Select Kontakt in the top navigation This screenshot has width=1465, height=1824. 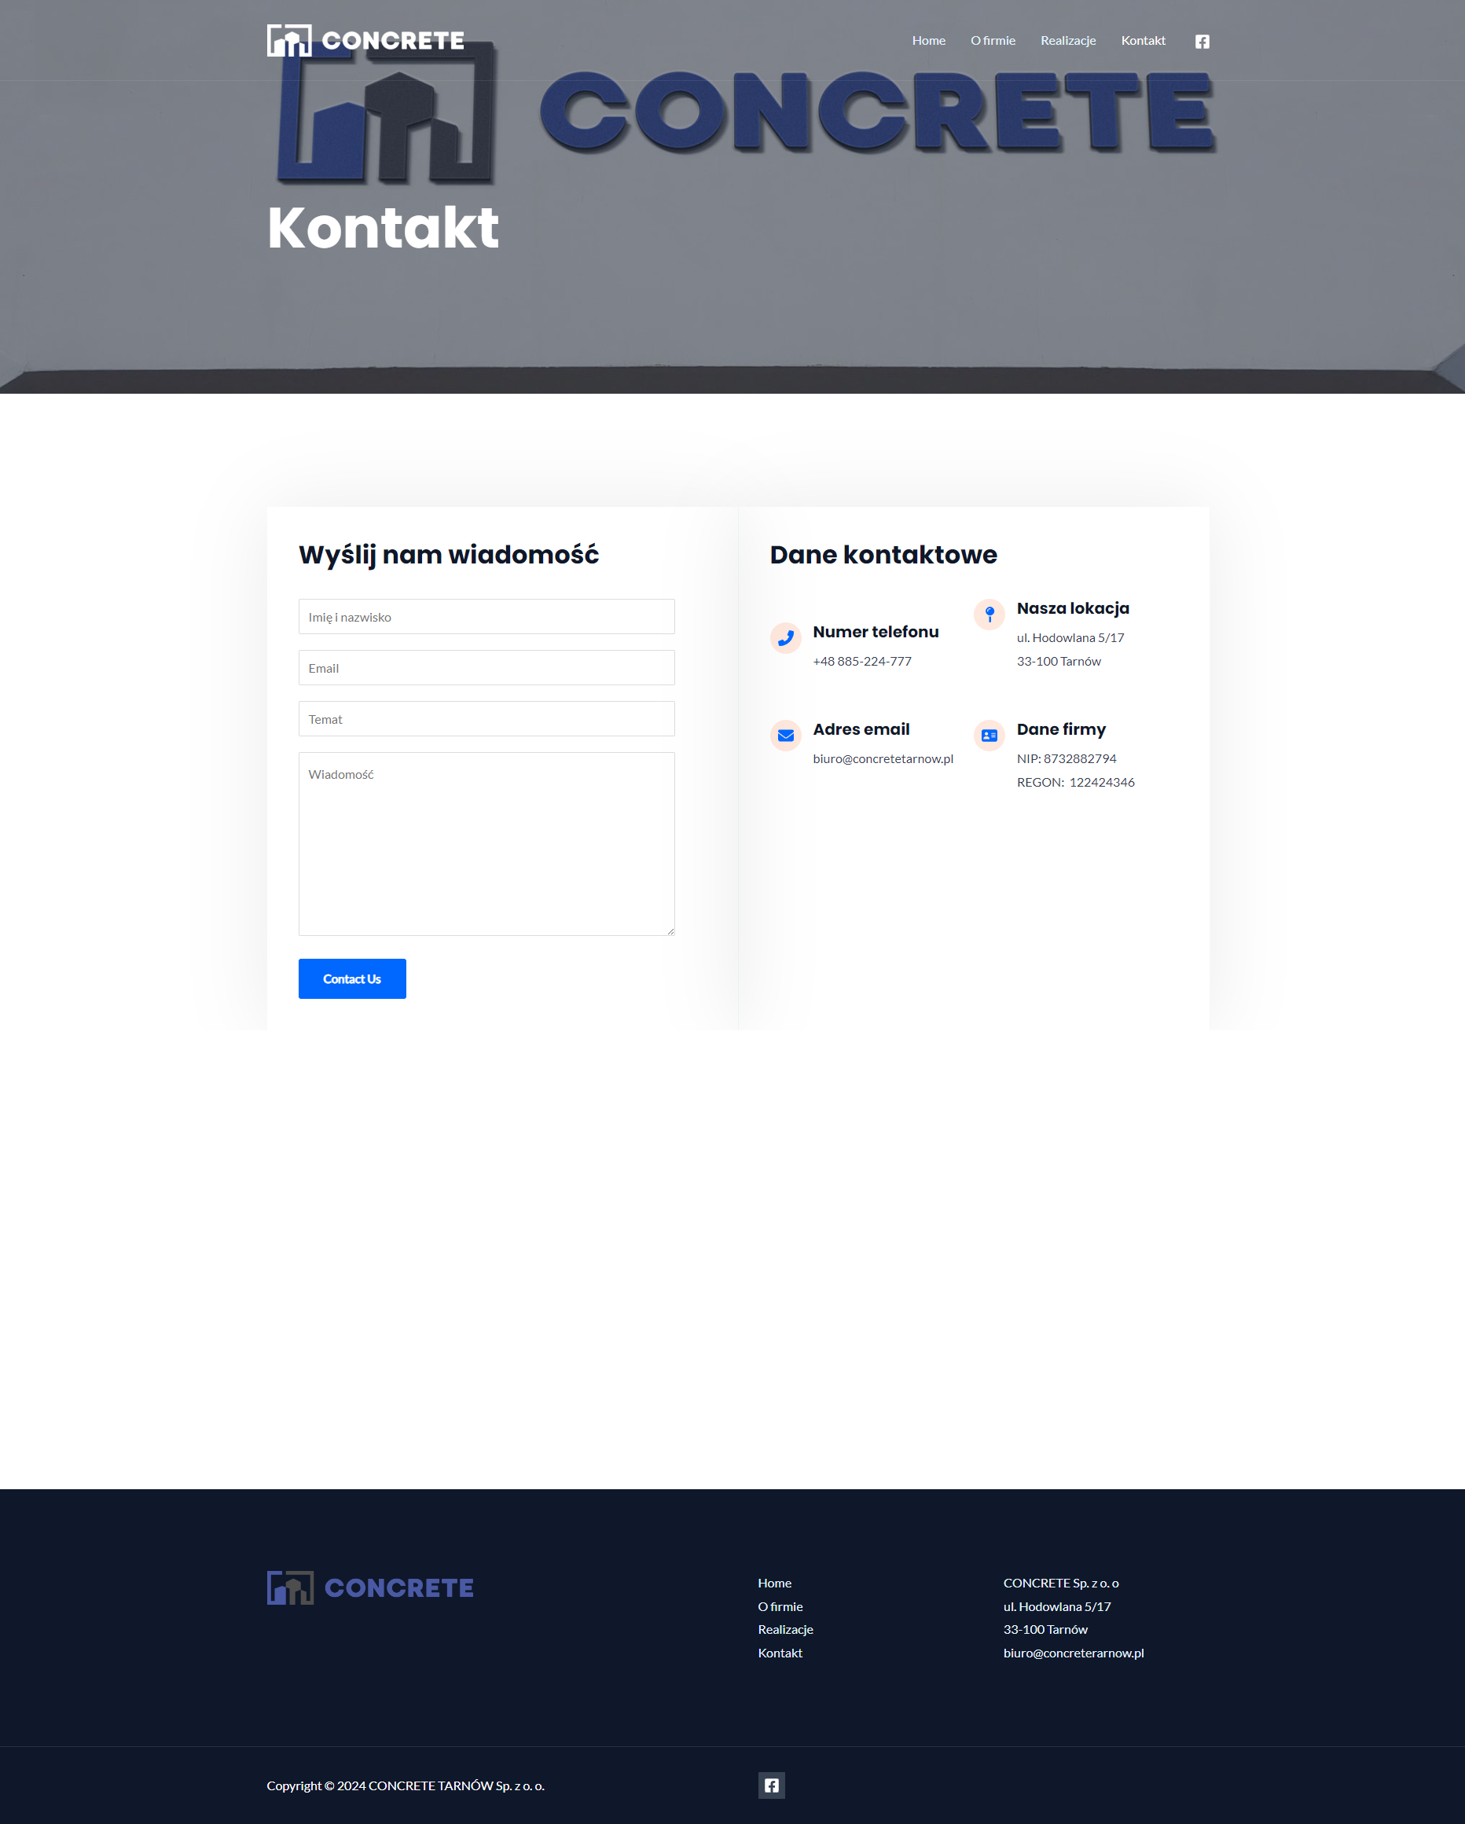pos(1143,41)
